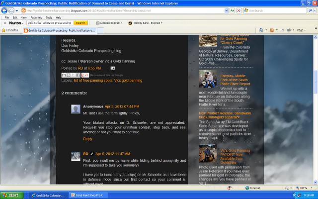318x199 pixels.
Task: Open the Cherry Creek gold panning article link
Action: click(235, 39)
